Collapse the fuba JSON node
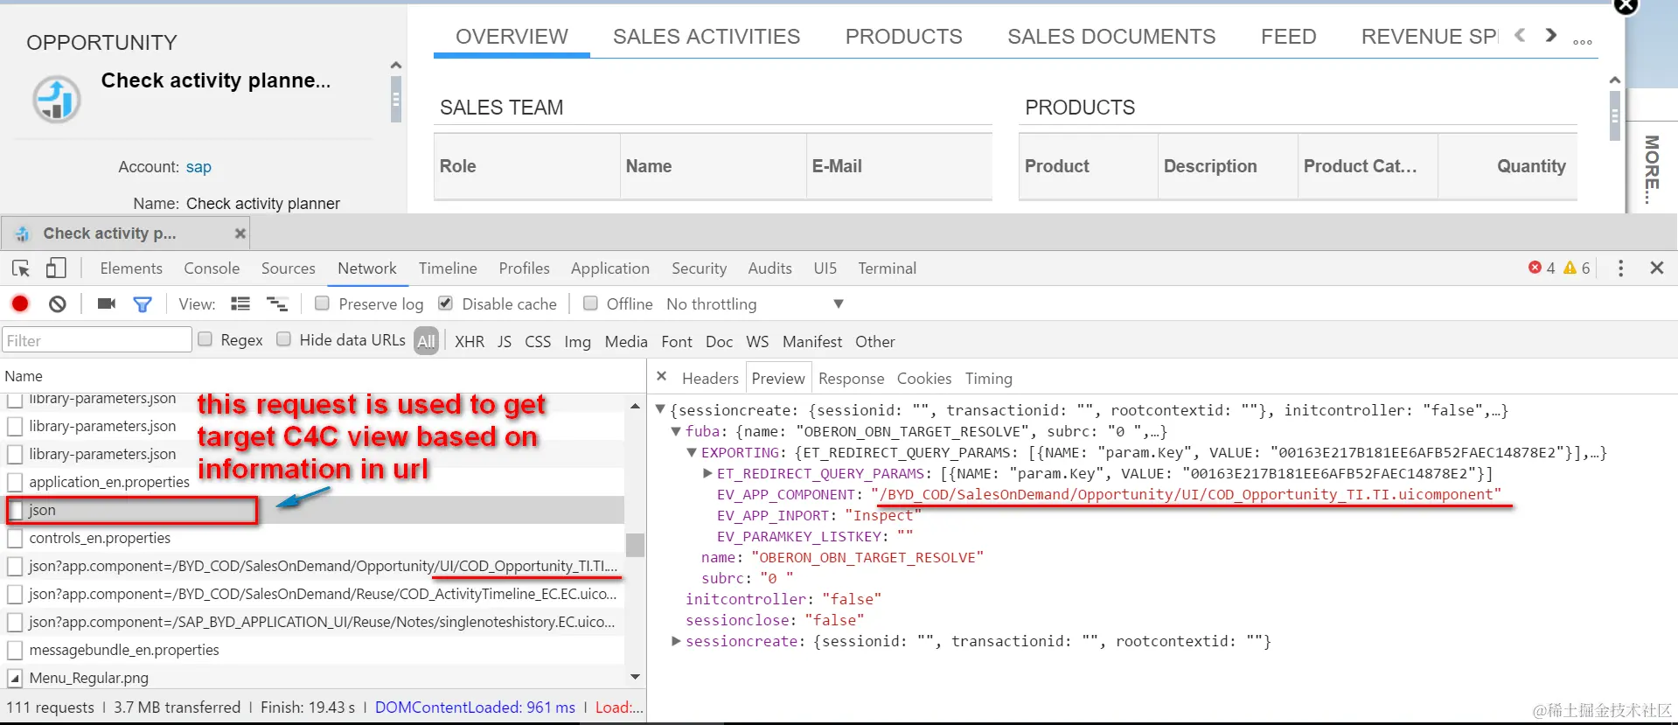The height and width of the screenshot is (725, 1678). point(676,430)
